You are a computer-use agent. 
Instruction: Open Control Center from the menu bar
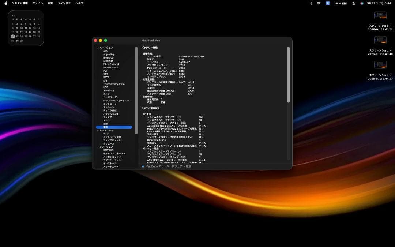coord(354,3)
